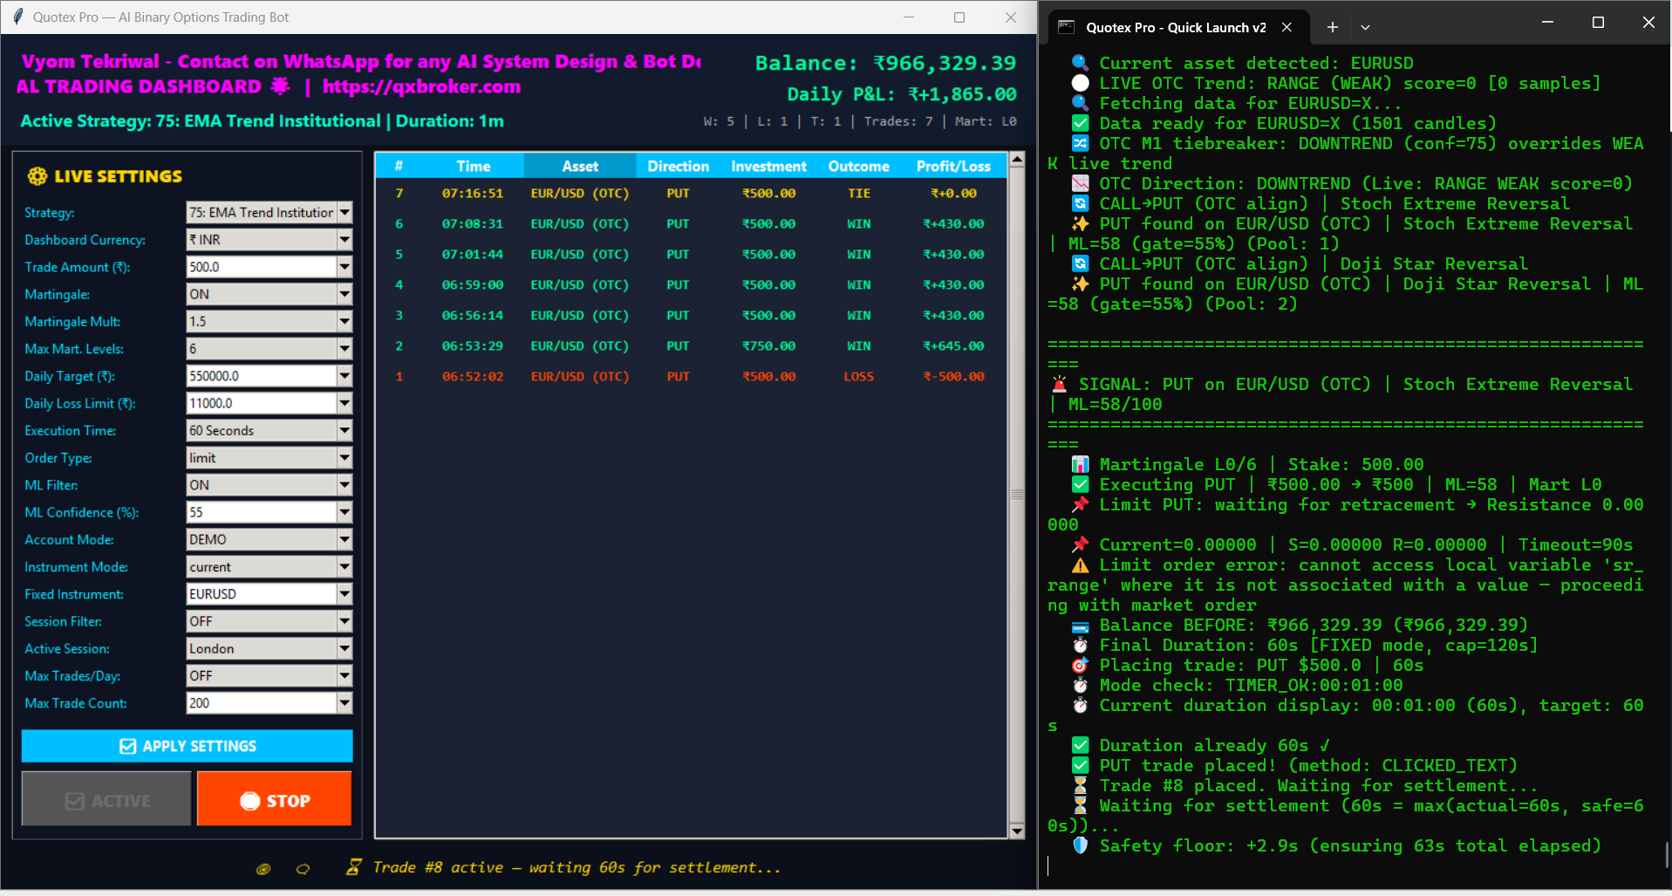Click the APPLY SETTINGS button
1672x896 pixels.
click(188, 746)
